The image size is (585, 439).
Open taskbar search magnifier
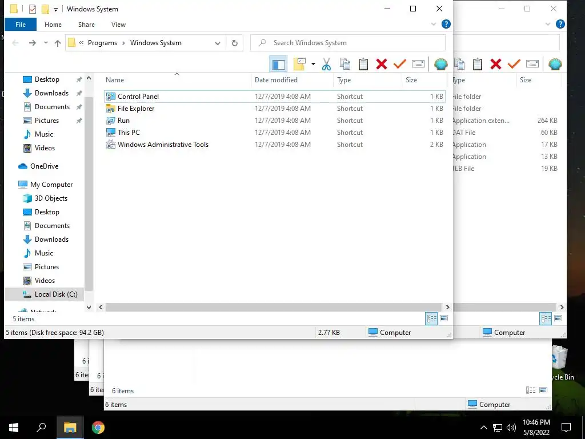click(41, 428)
